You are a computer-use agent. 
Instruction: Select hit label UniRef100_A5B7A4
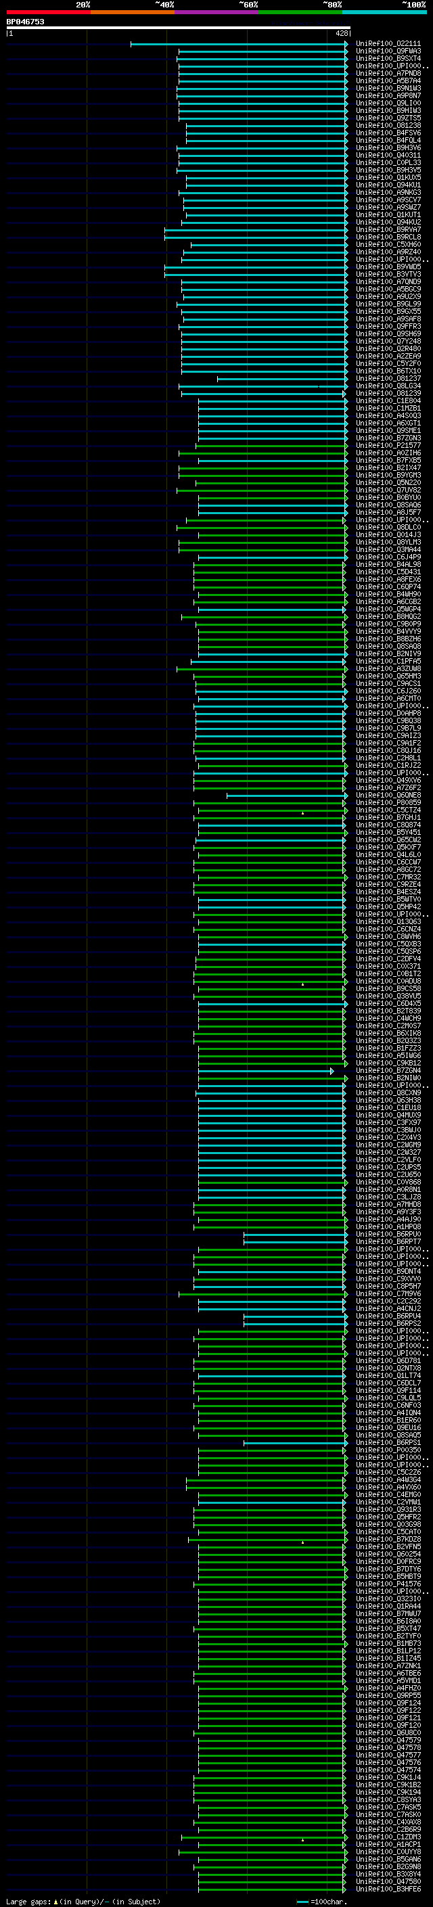(x=388, y=81)
